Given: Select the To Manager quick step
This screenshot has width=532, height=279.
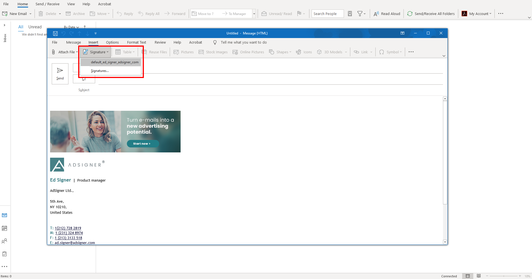Looking at the screenshot, I should point(234,14).
